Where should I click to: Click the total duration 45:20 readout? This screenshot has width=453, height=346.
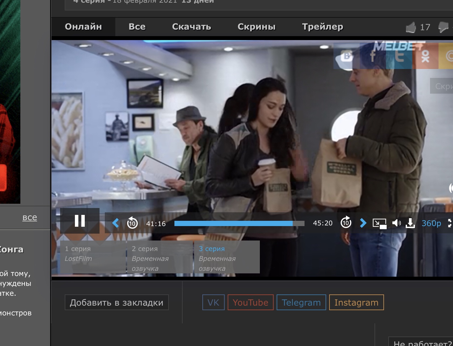(x=323, y=223)
